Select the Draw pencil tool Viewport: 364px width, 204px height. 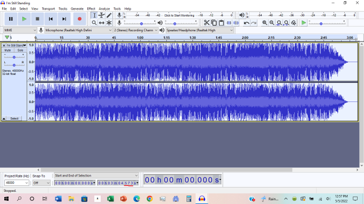109,15
